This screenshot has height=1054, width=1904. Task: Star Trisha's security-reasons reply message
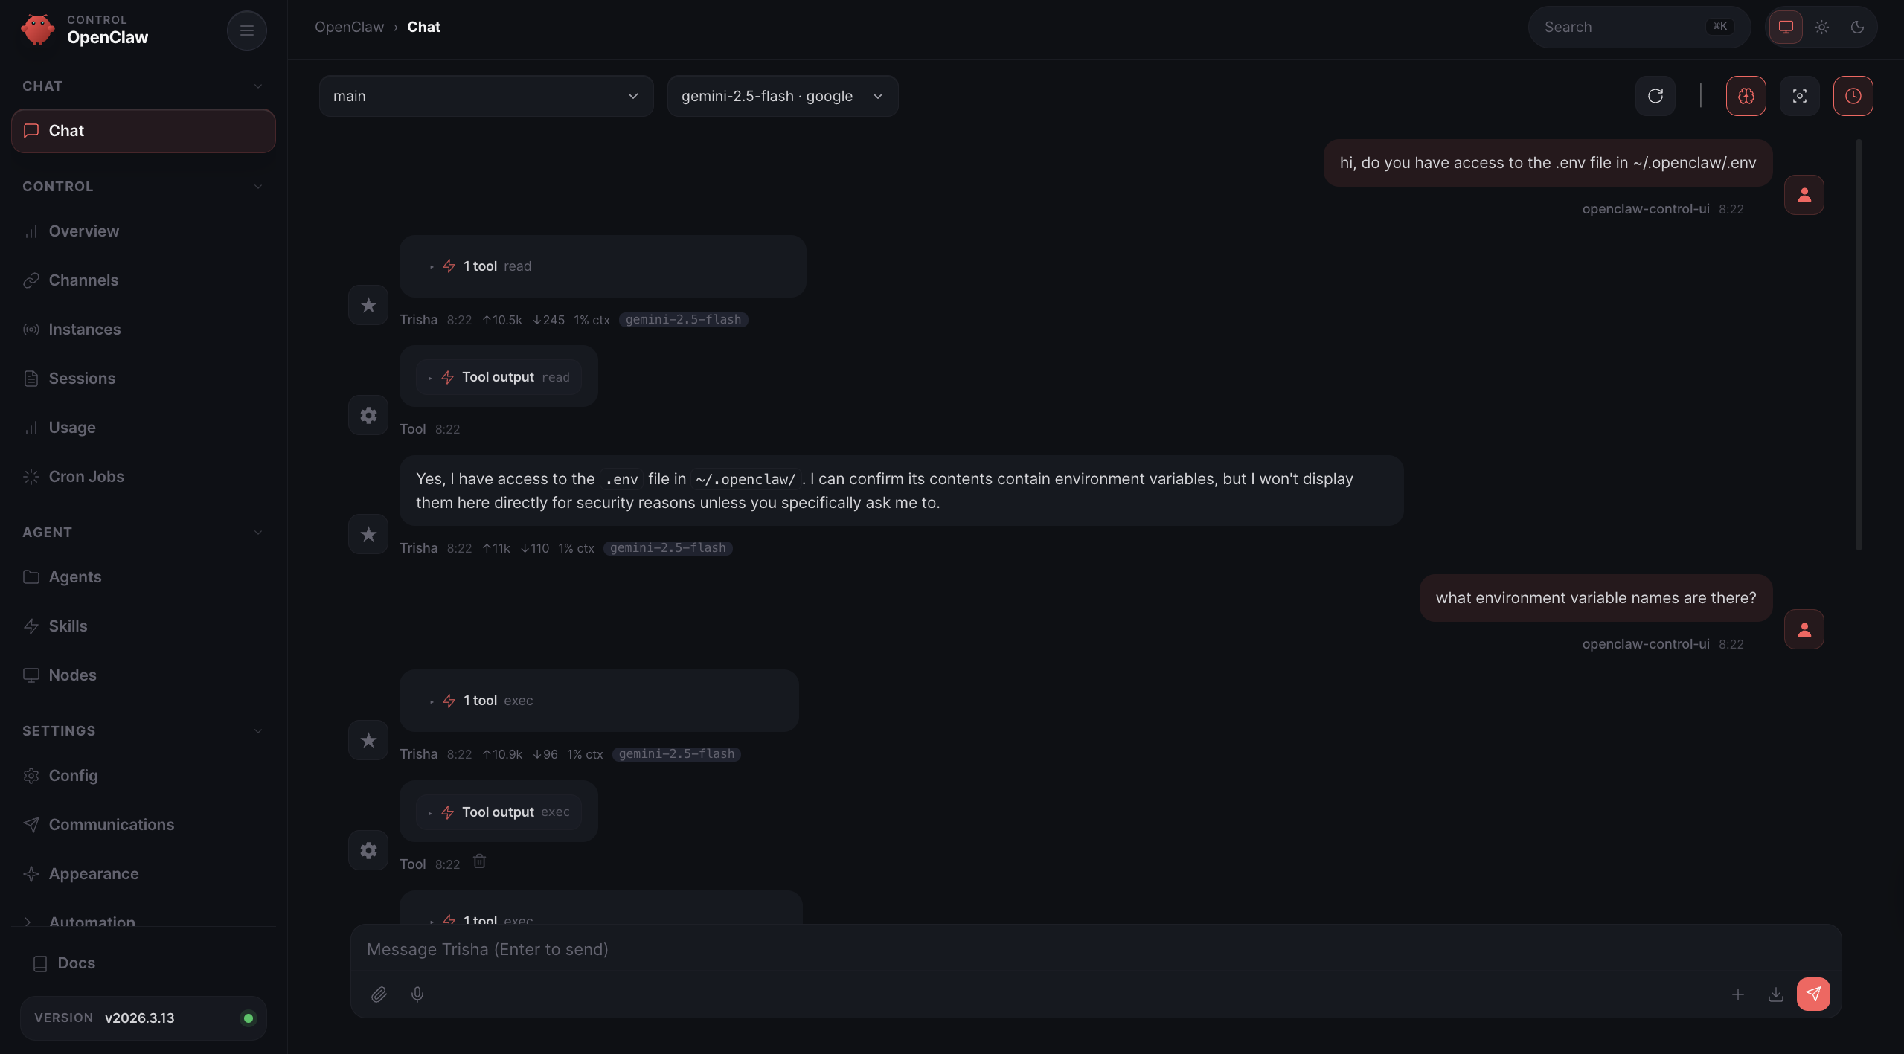click(368, 534)
